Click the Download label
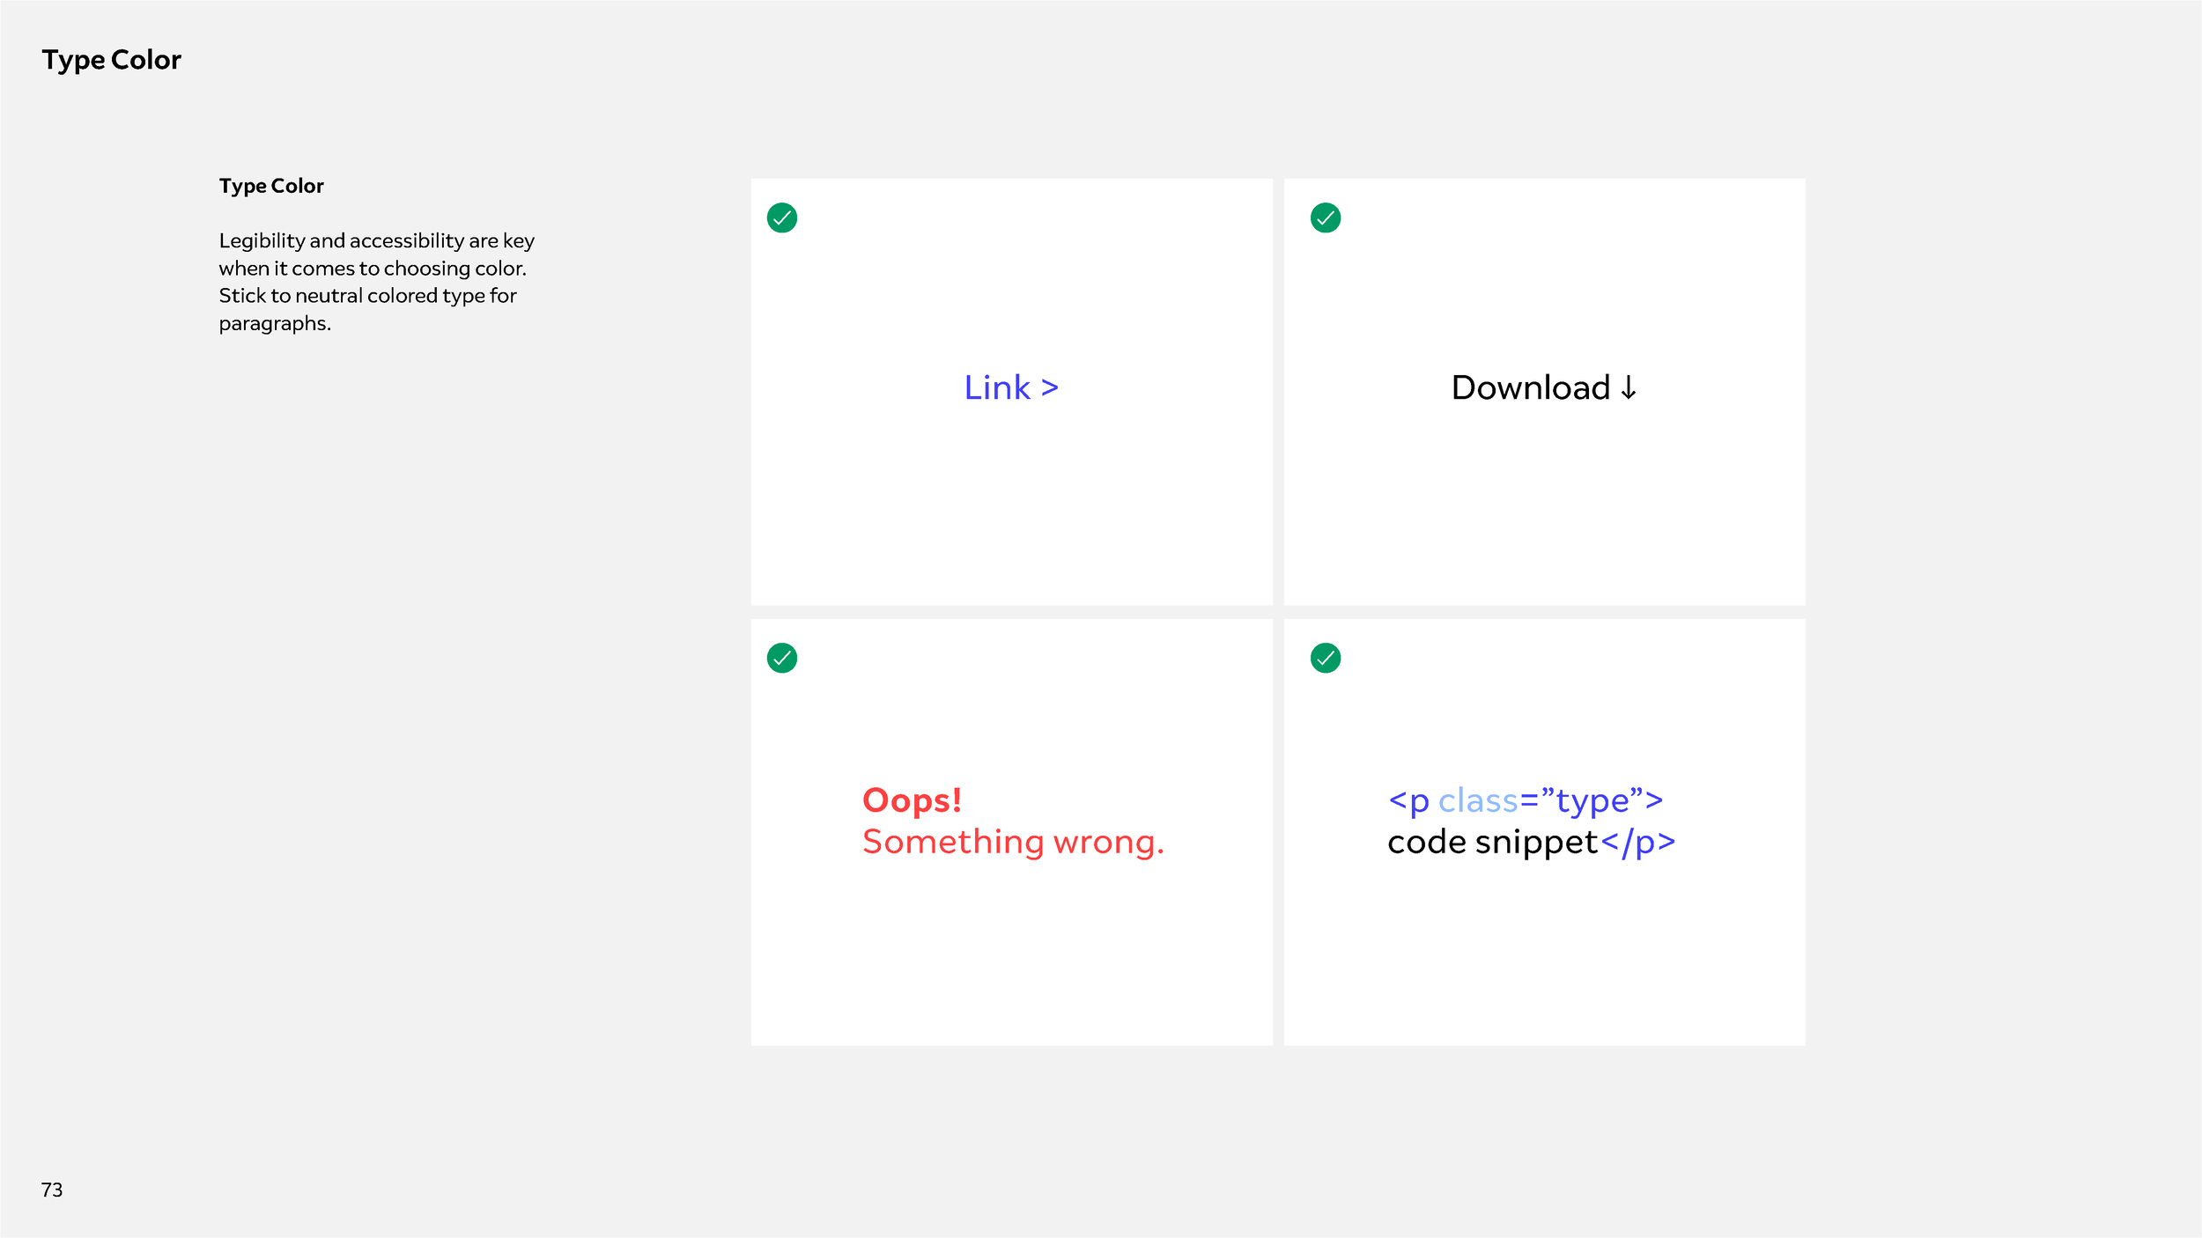The image size is (2202, 1238). 1531,387
